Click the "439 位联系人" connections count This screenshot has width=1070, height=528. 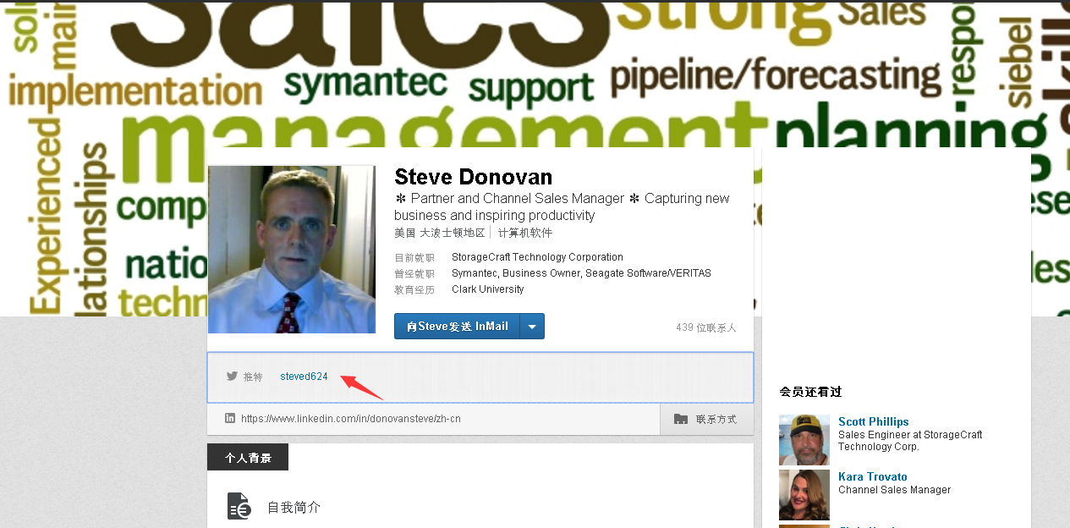pos(706,327)
